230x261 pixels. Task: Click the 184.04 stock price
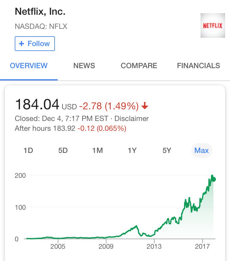[37, 104]
